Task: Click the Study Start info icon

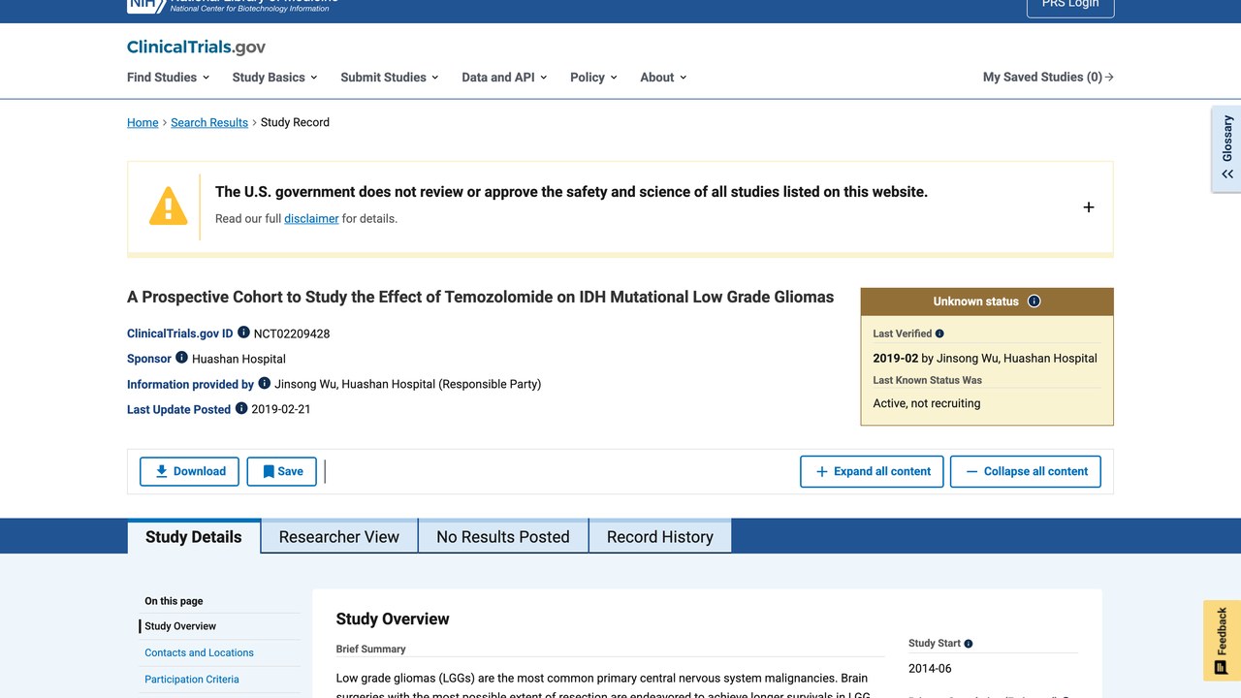Action: point(969,644)
